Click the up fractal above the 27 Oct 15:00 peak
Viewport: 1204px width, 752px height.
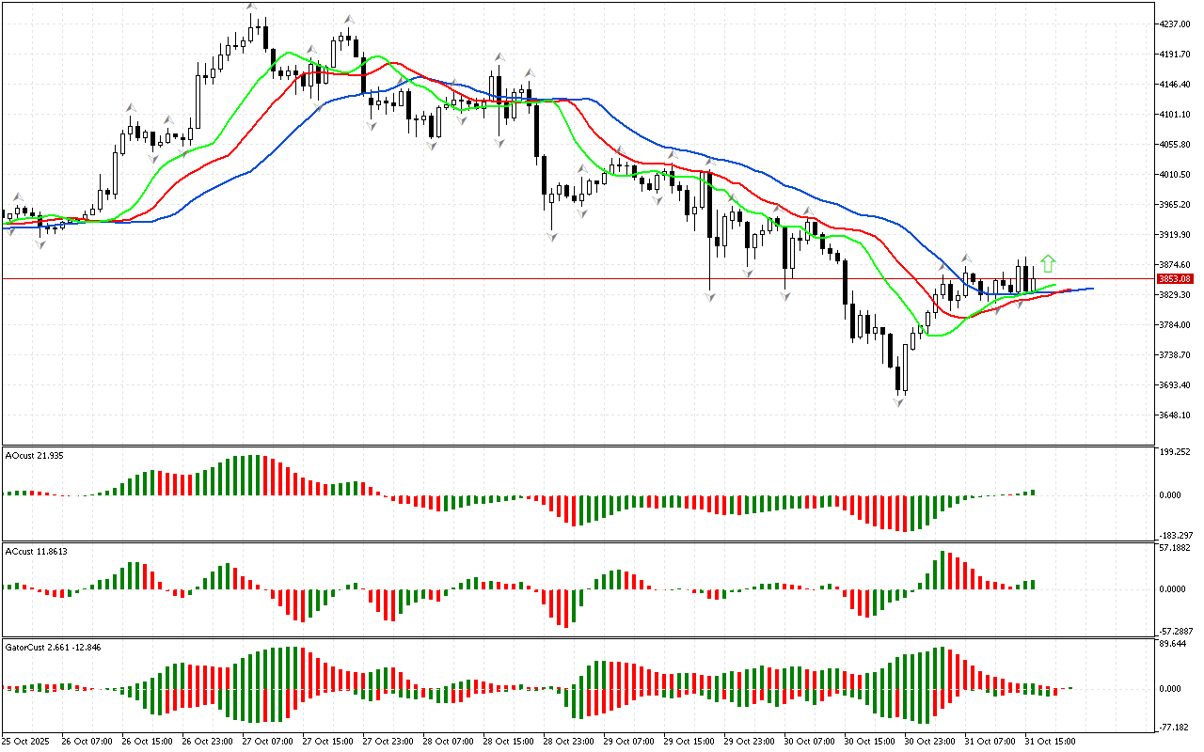click(x=348, y=19)
